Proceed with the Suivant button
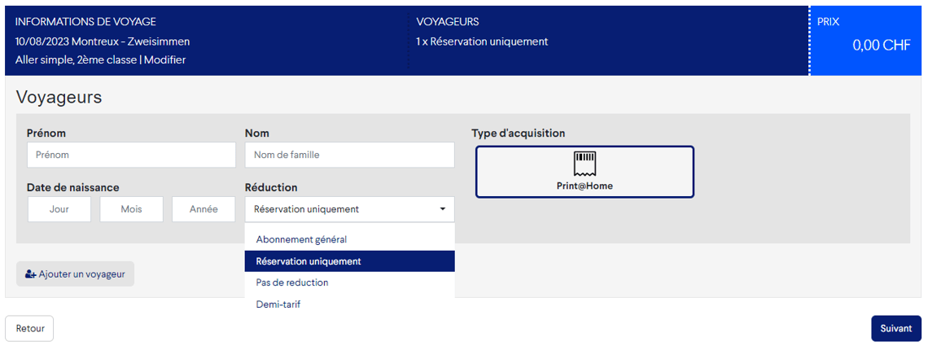Image resolution: width=928 pixels, height=350 pixels. (895, 329)
